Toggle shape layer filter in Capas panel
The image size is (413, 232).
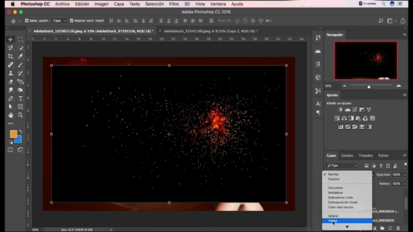click(388, 166)
